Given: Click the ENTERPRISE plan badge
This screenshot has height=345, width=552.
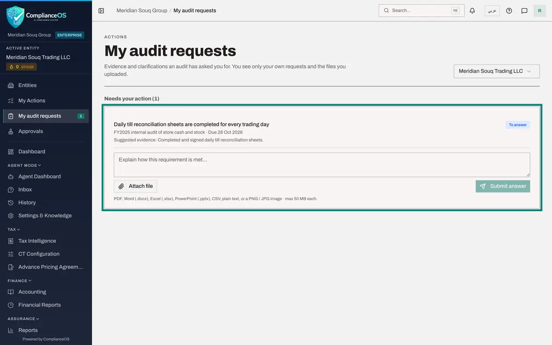Looking at the screenshot, I should click(70, 35).
